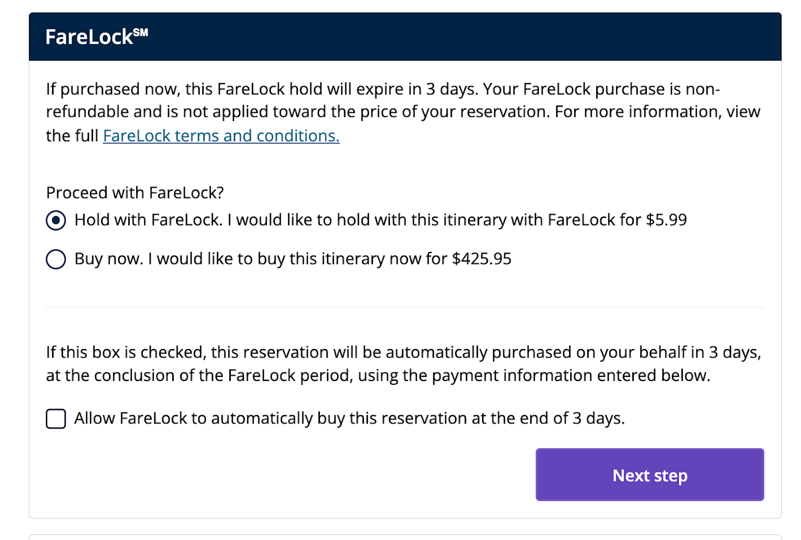Click the FareLock header title
This screenshot has height=540, width=801.
89,36
